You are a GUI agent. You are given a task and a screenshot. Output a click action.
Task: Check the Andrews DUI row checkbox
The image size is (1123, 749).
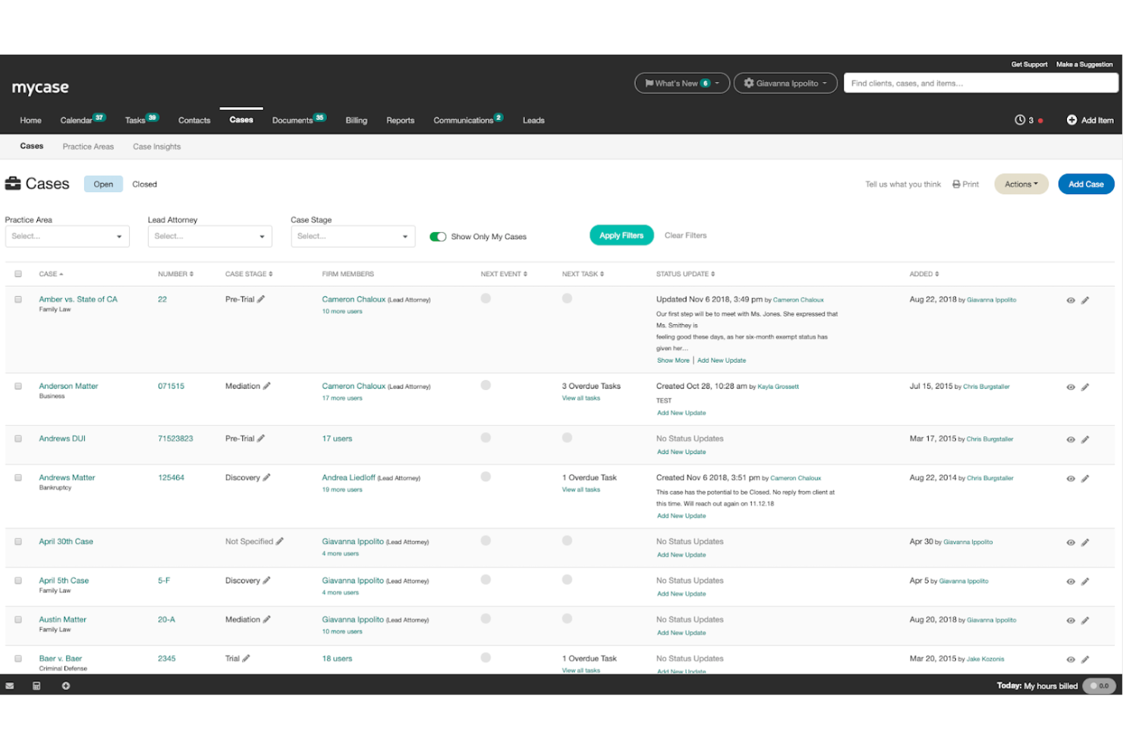[18, 439]
